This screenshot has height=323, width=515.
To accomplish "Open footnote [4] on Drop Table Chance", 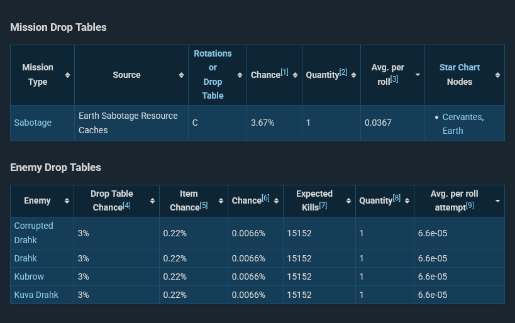I will [126, 205].
